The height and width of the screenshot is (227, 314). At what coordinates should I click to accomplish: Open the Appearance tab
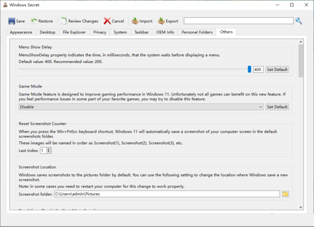click(21, 32)
